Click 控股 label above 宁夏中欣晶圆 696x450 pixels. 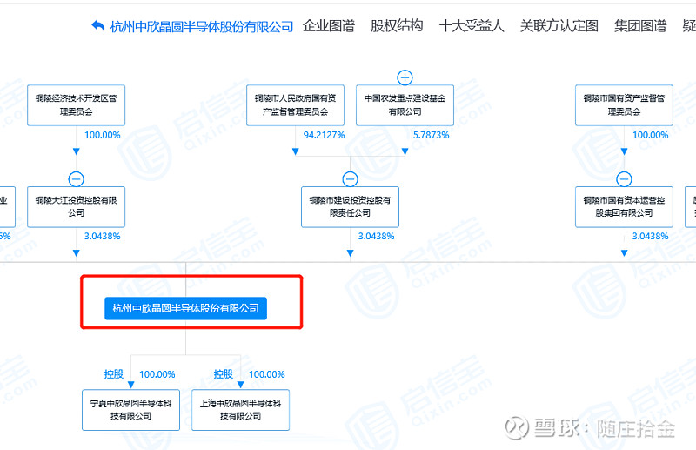point(114,374)
